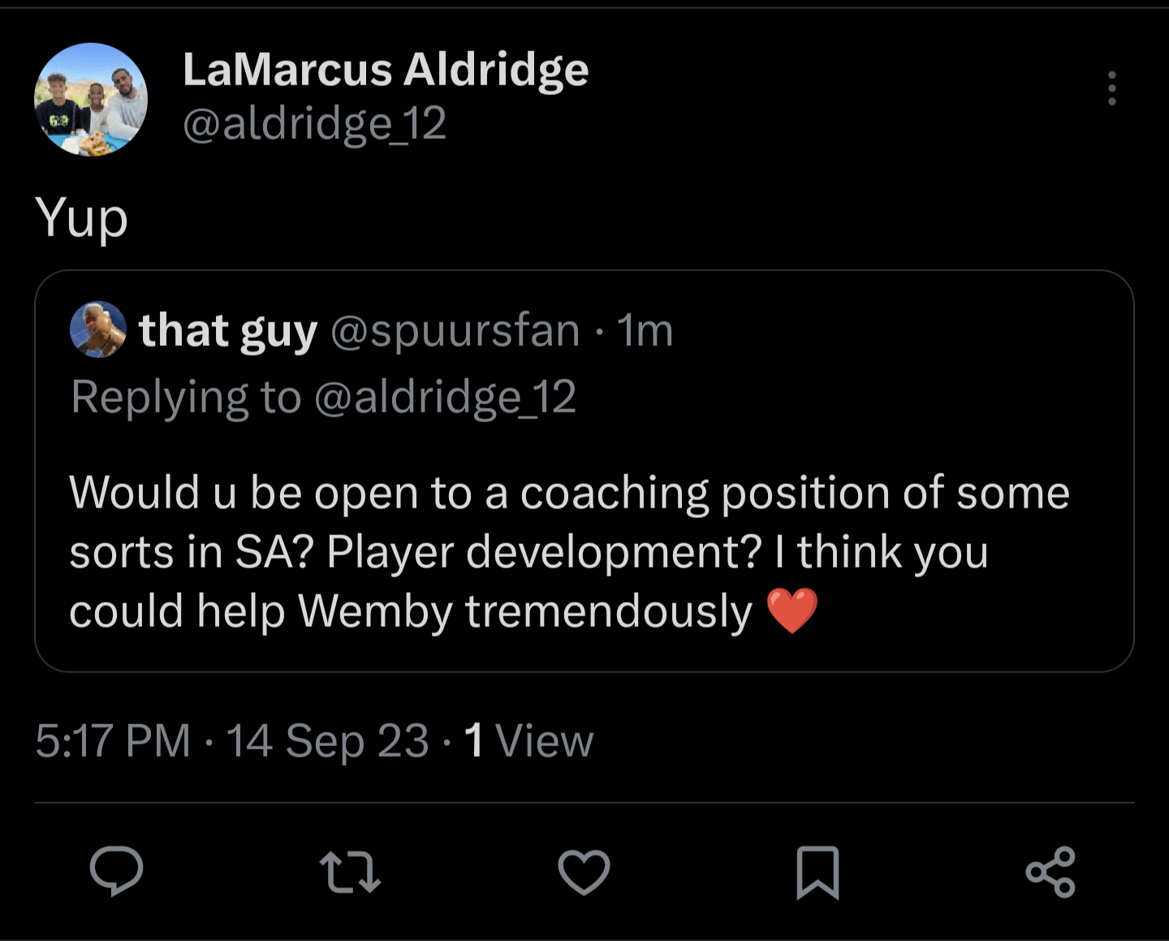Open the quoted user's small avatar
The image size is (1169, 941).
(x=98, y=330)
